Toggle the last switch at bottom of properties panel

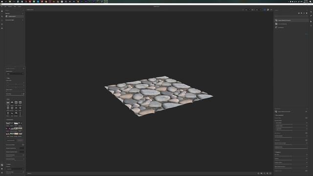306,171
